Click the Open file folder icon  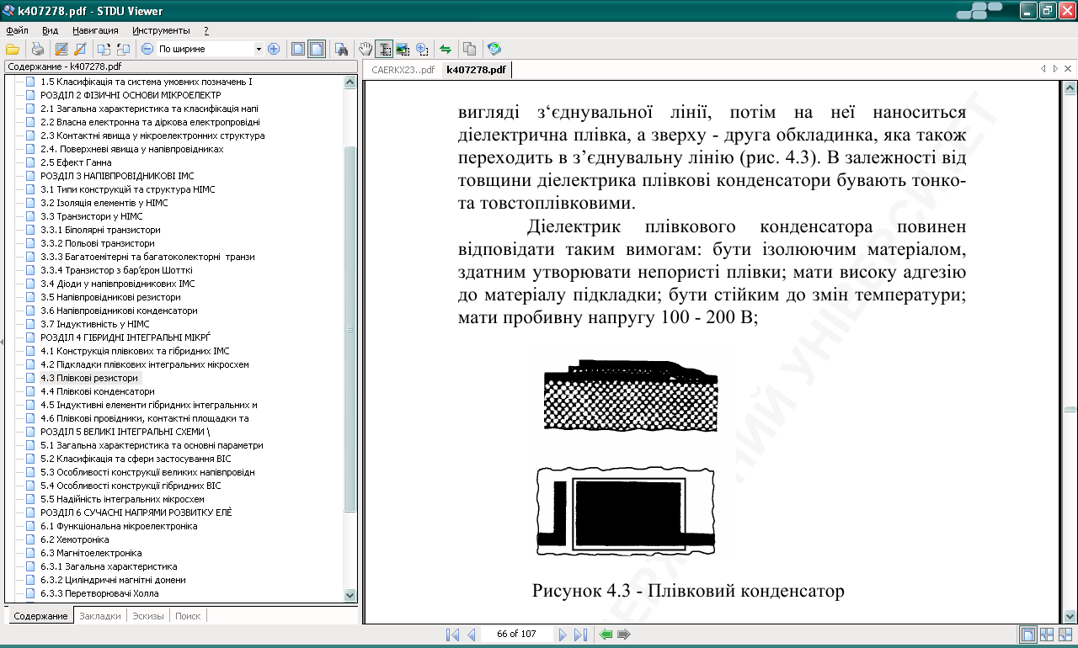12,49
